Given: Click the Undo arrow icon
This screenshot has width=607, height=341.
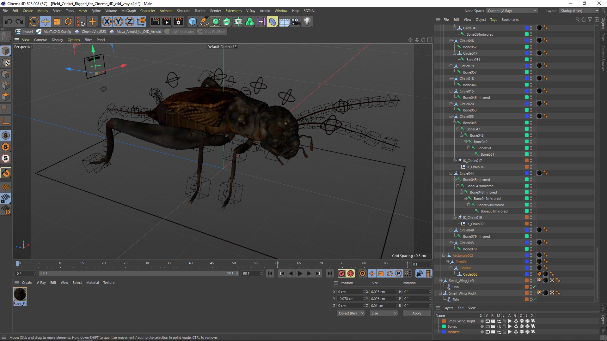Looking at the screenshot, I should pos(9,21).
